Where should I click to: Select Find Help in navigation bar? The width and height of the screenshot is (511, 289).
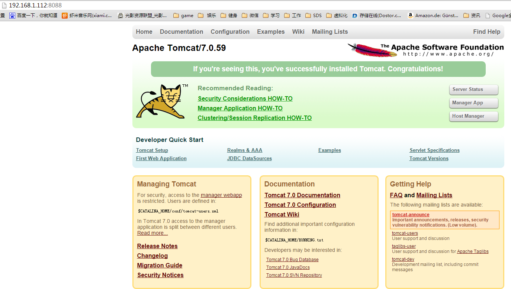[486, 32]
